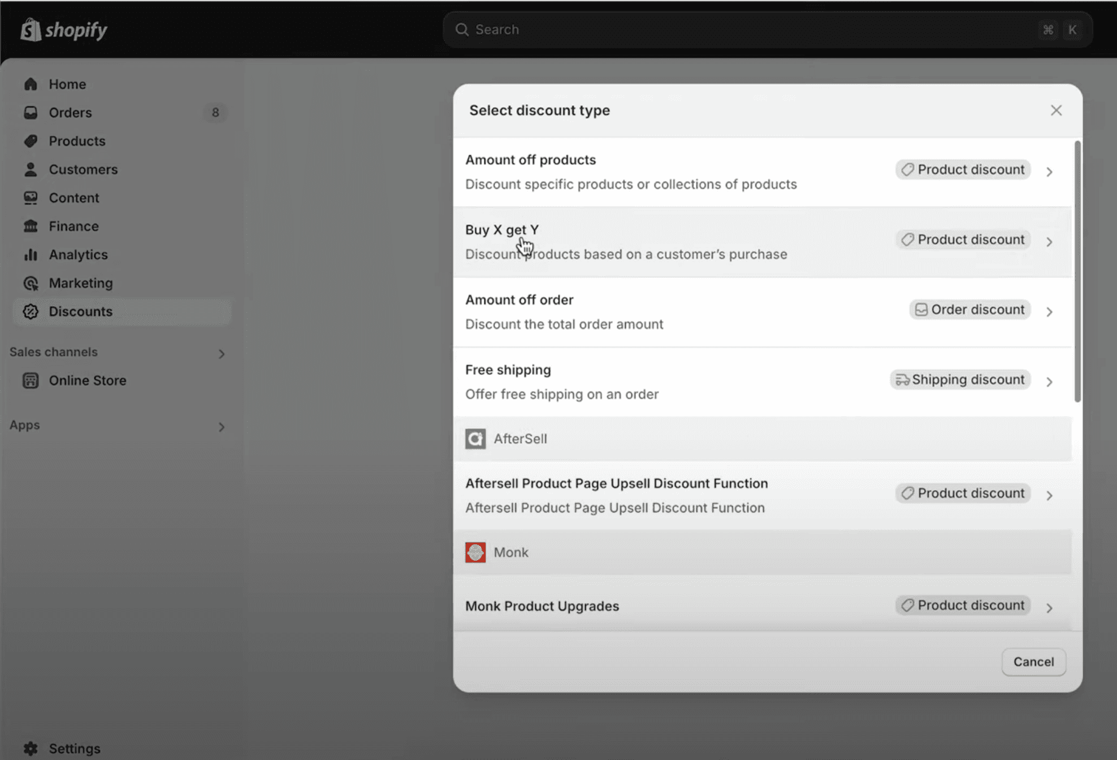Open Free shipping via its chevron
The width and height of the screenshot is (1117, 760).
point(1049,382)
